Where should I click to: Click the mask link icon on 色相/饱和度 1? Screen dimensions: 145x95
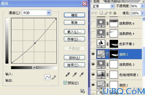(x=107, y=75)
